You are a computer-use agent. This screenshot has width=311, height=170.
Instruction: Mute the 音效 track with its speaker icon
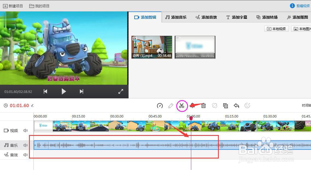pos(25,155)
